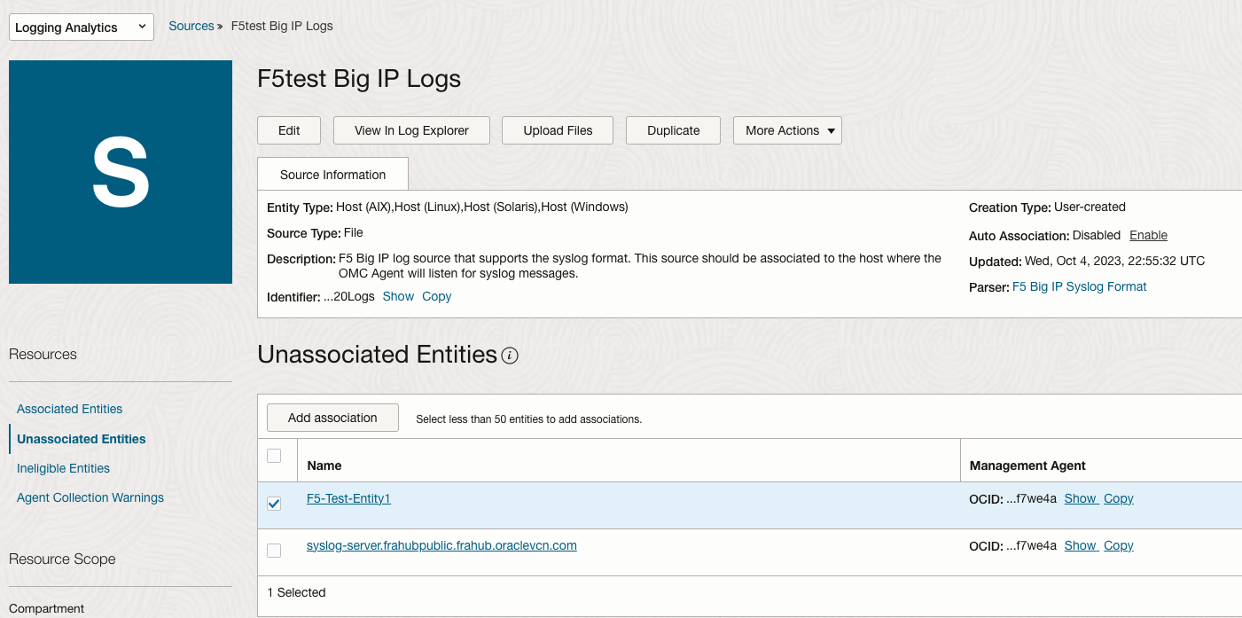Click the Compartment label in Resource Scope
This screenshot has width=1242, height=618.
[46, 608]
